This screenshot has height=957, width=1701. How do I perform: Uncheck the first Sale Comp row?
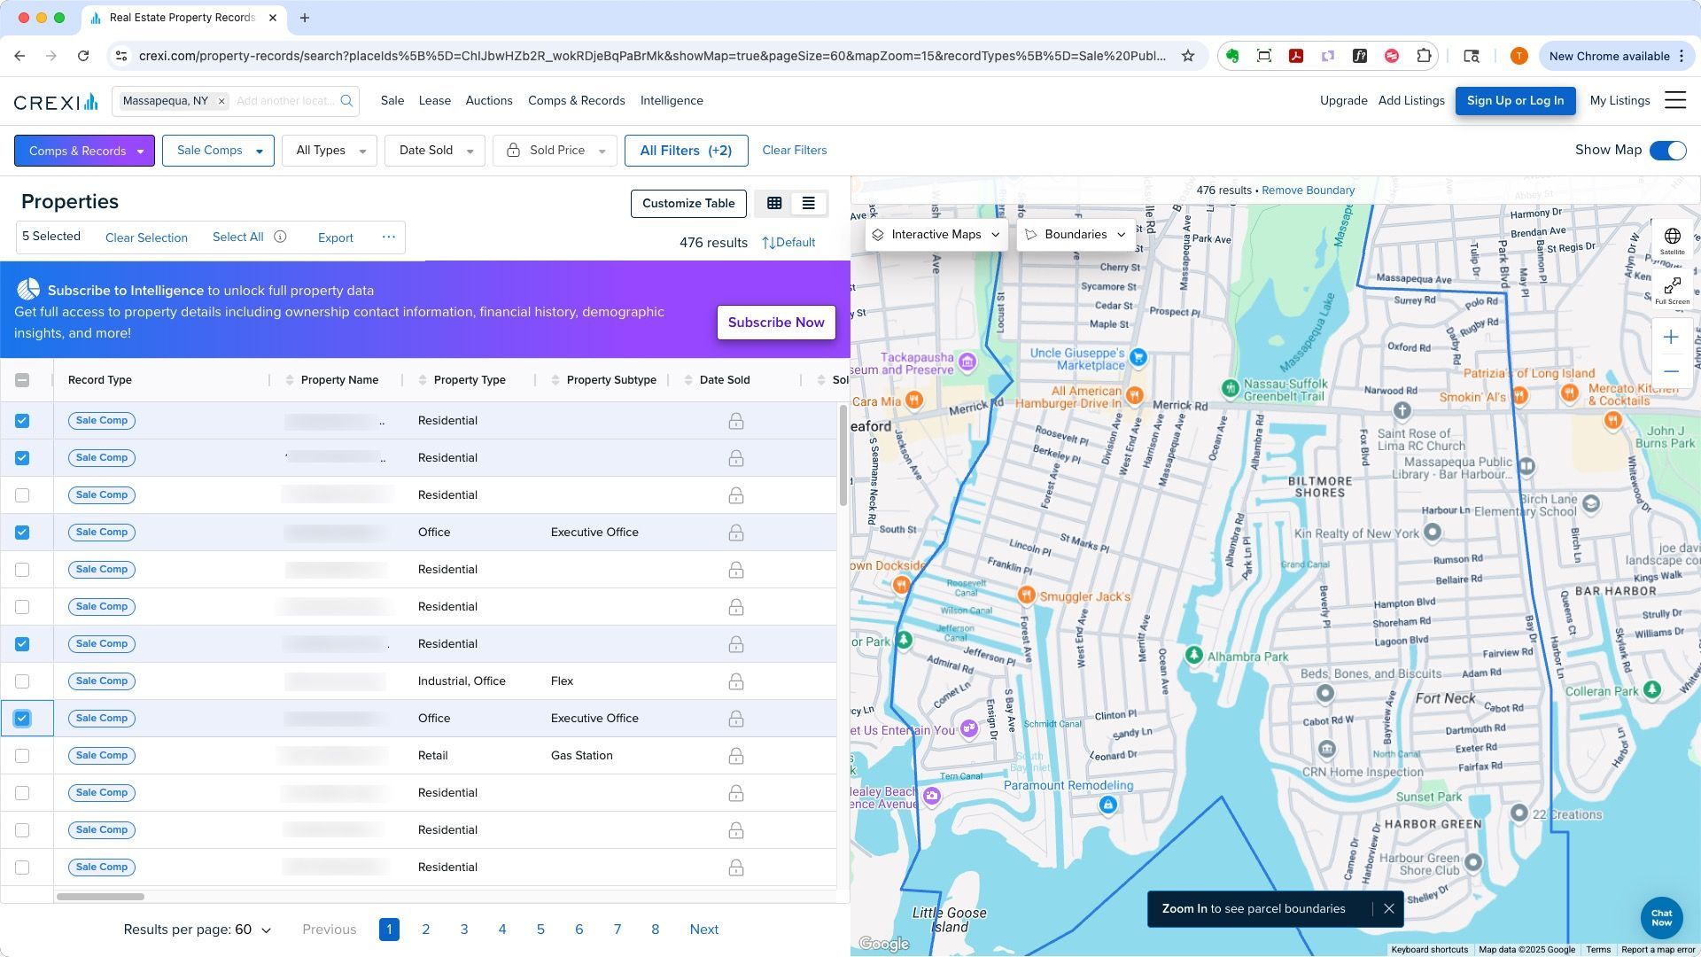pyautogui.click(x=22, y=421)
